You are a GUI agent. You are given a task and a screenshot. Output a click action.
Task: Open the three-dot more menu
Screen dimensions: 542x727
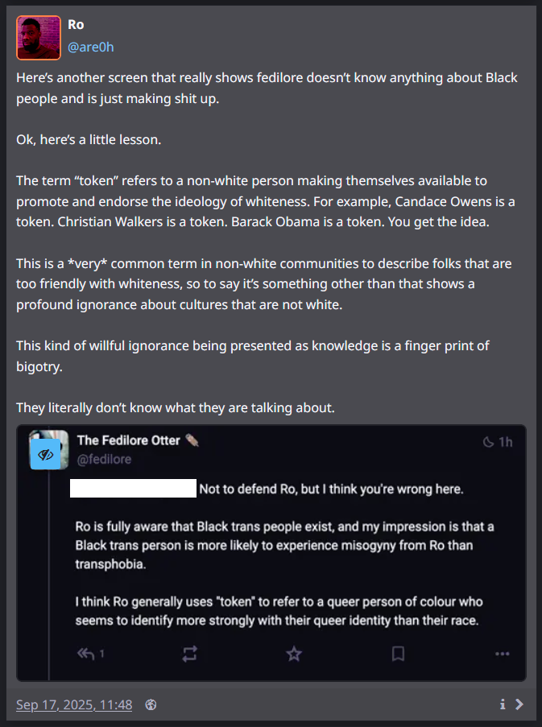pyautogui.click(x=503, y=654)
